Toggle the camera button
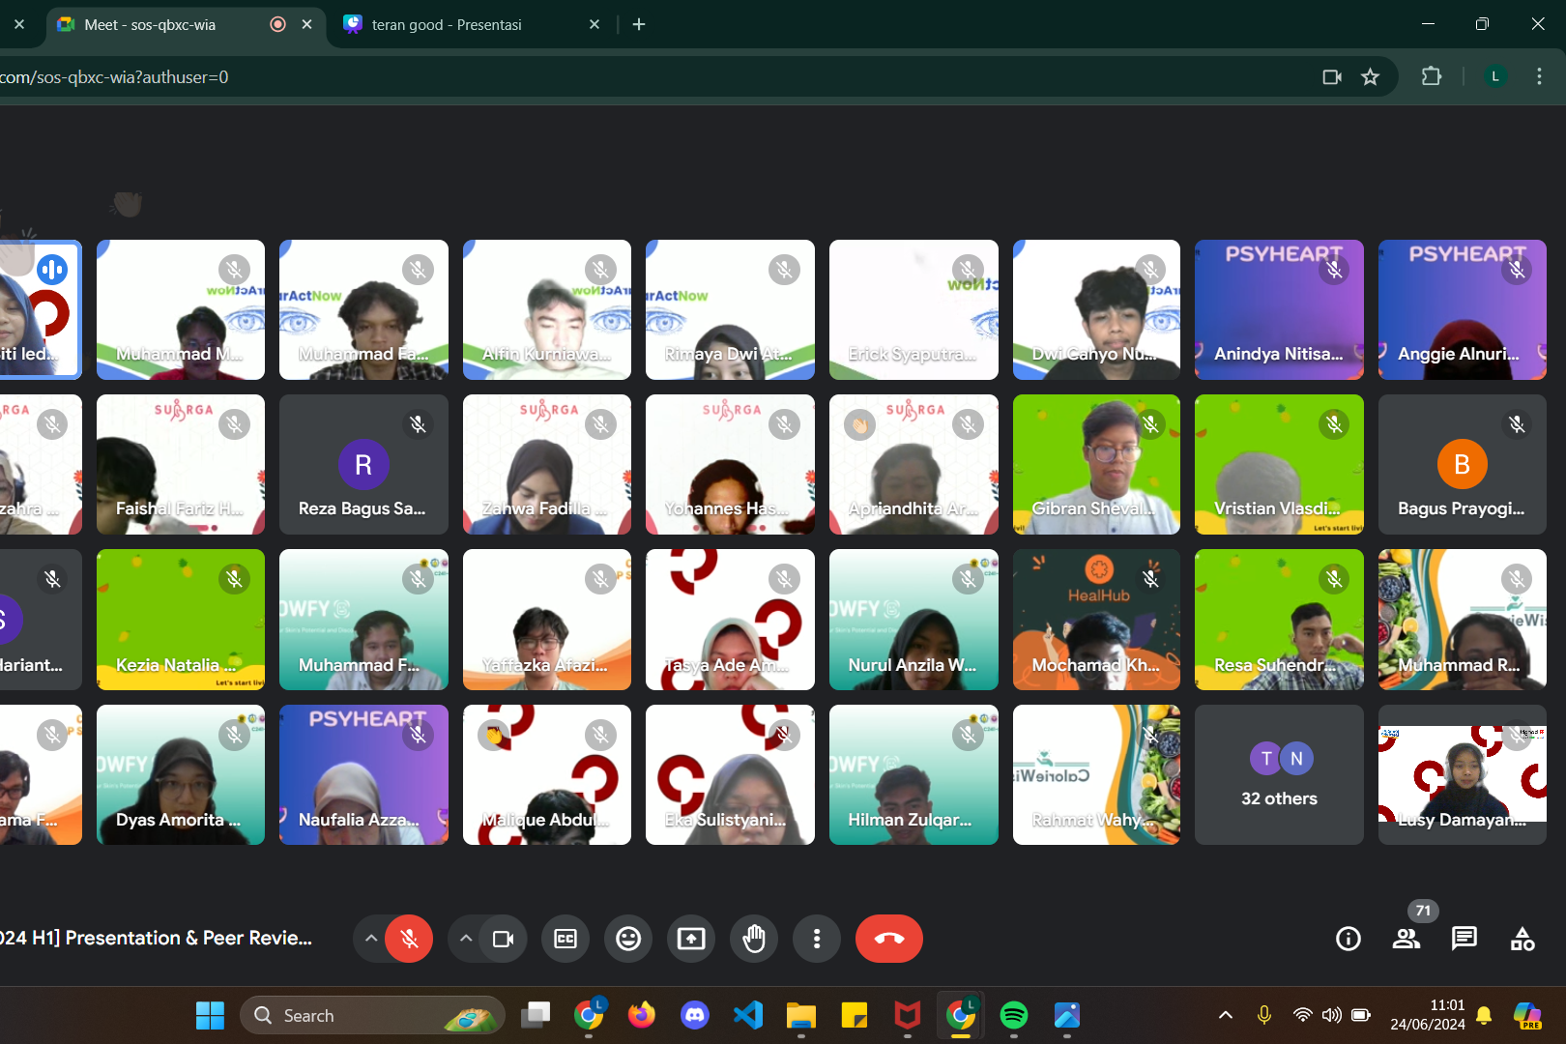This screenshot has width=1566, height=1044. coord(503,939)
